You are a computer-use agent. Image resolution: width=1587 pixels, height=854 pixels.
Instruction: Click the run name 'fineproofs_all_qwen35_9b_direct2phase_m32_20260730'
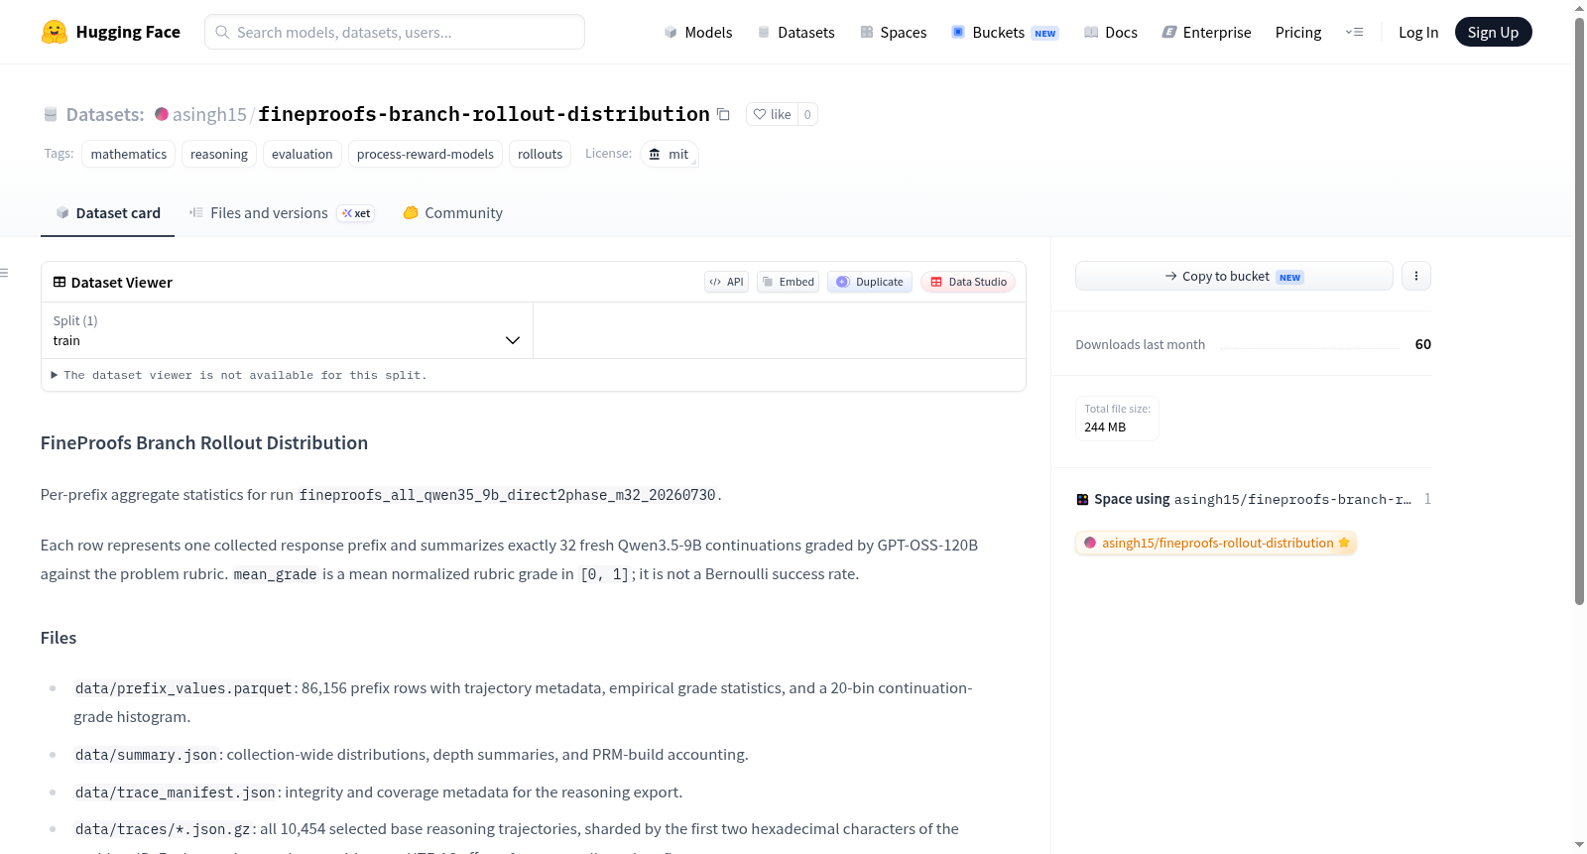pyautogui.click(x=508, y=495)
